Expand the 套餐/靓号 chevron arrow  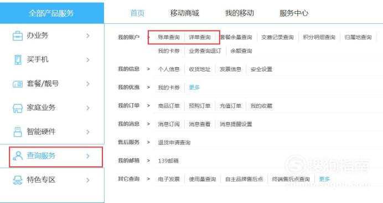coord(88,84)
